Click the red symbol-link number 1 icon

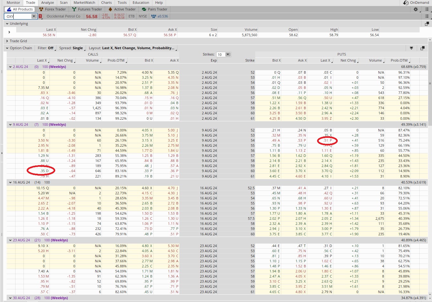(x=40, y=16)
